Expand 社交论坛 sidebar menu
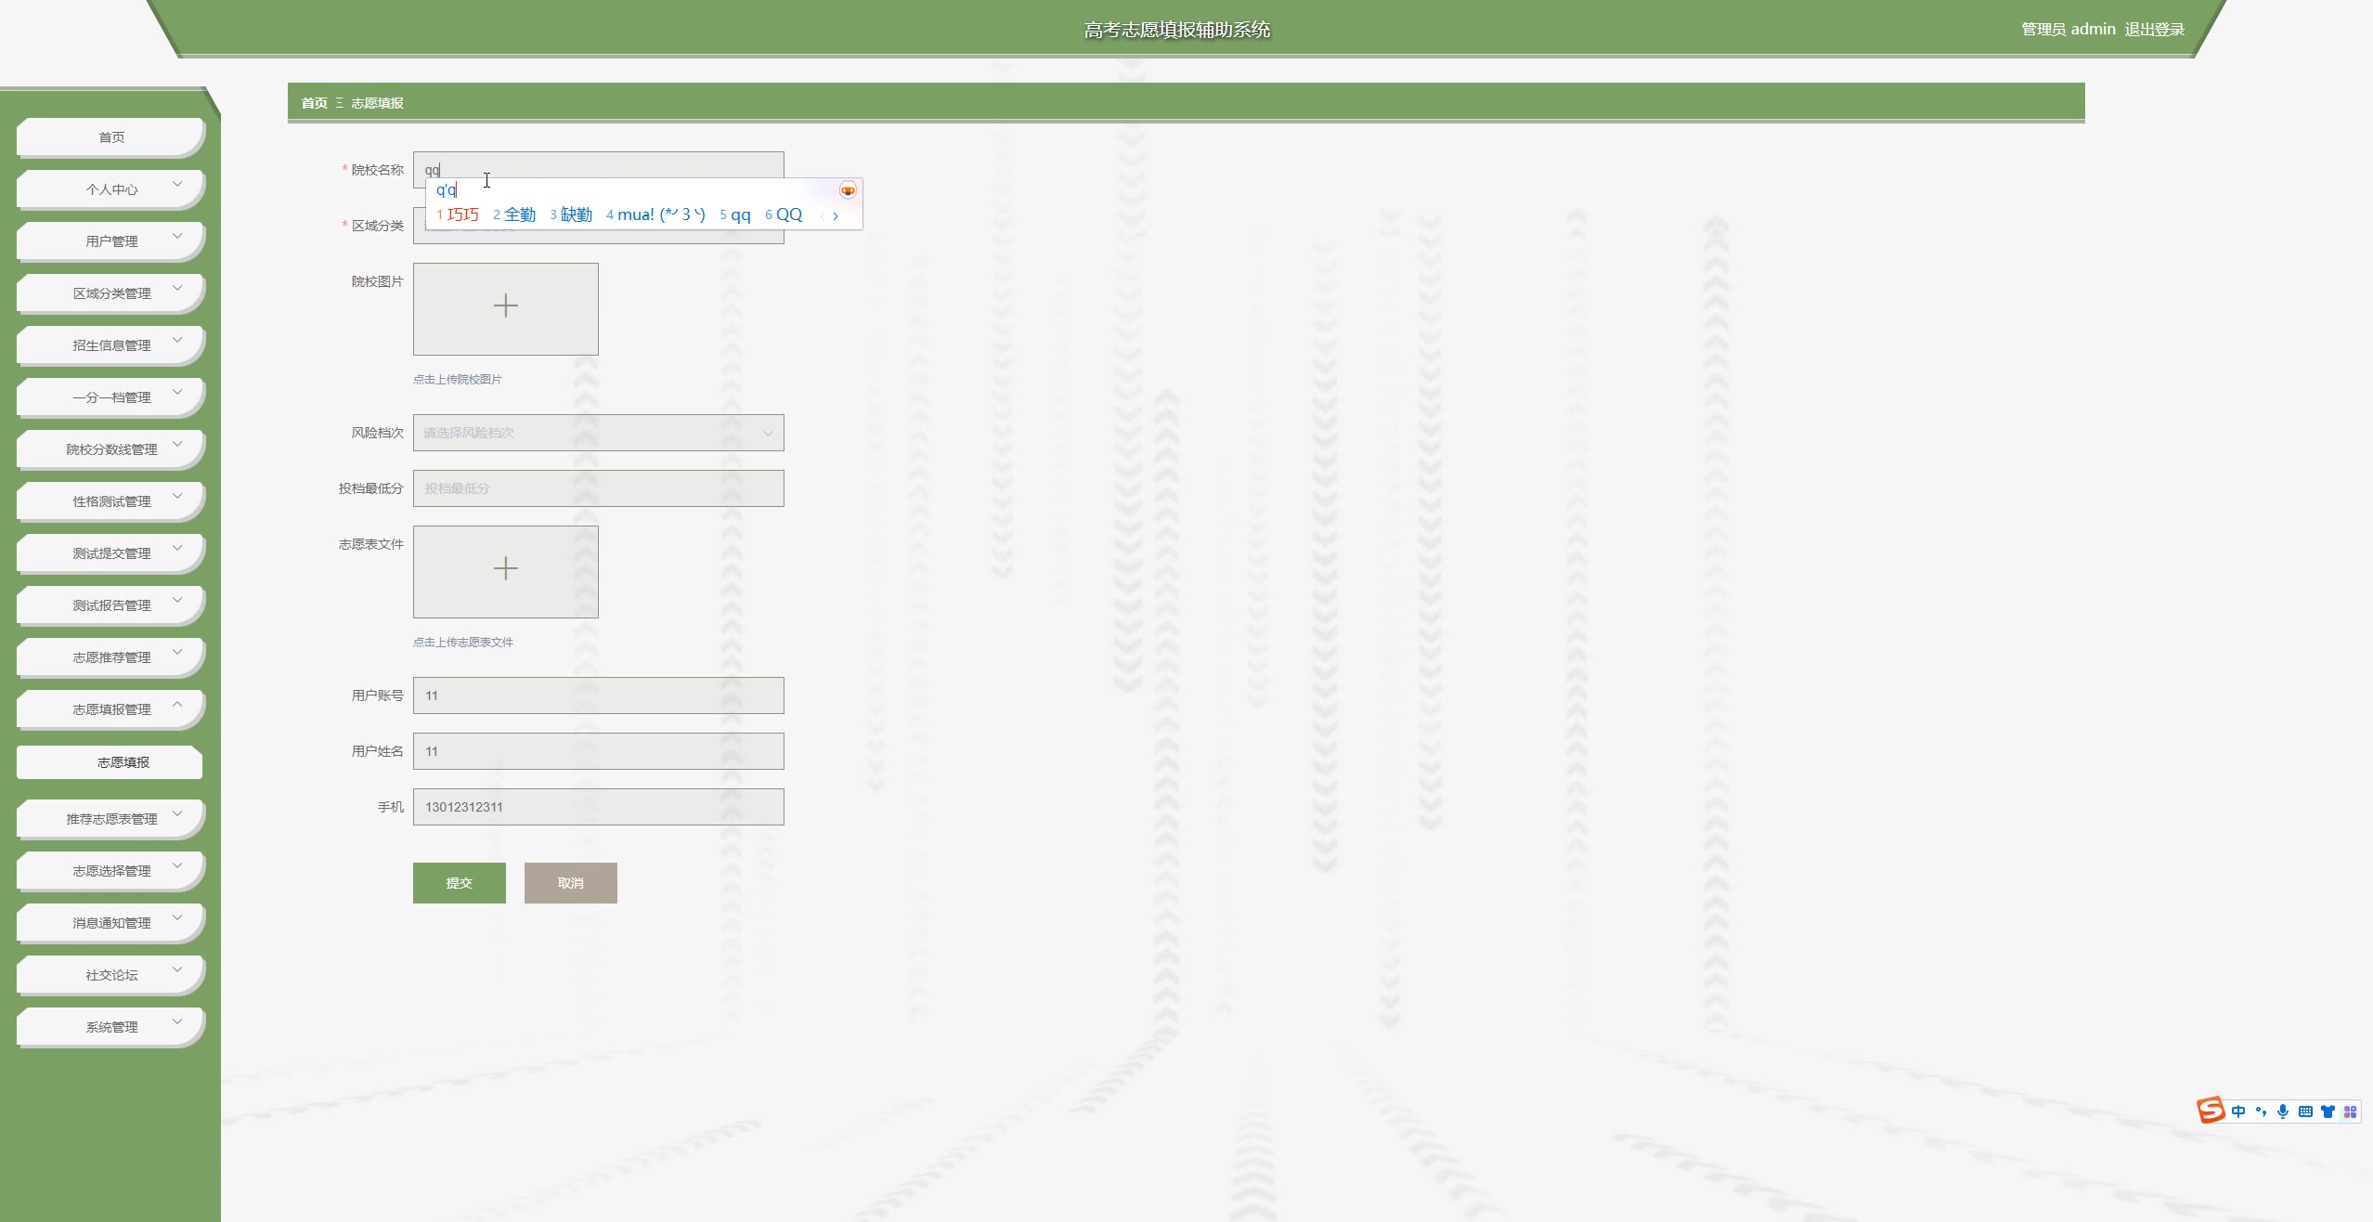Screen dimensions: 2373x1222 coord(110,975)
